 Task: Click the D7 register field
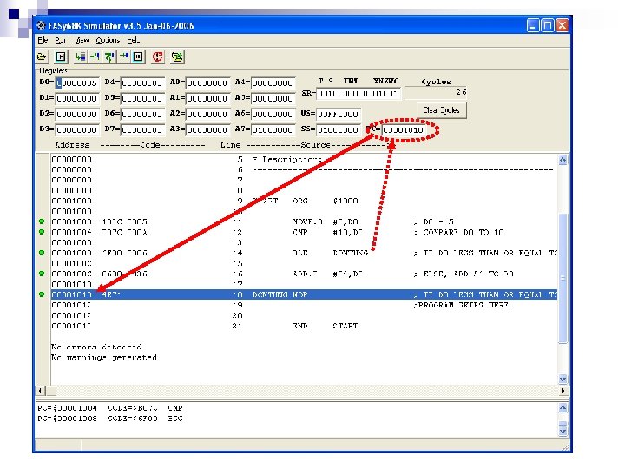tap(142, 129)
